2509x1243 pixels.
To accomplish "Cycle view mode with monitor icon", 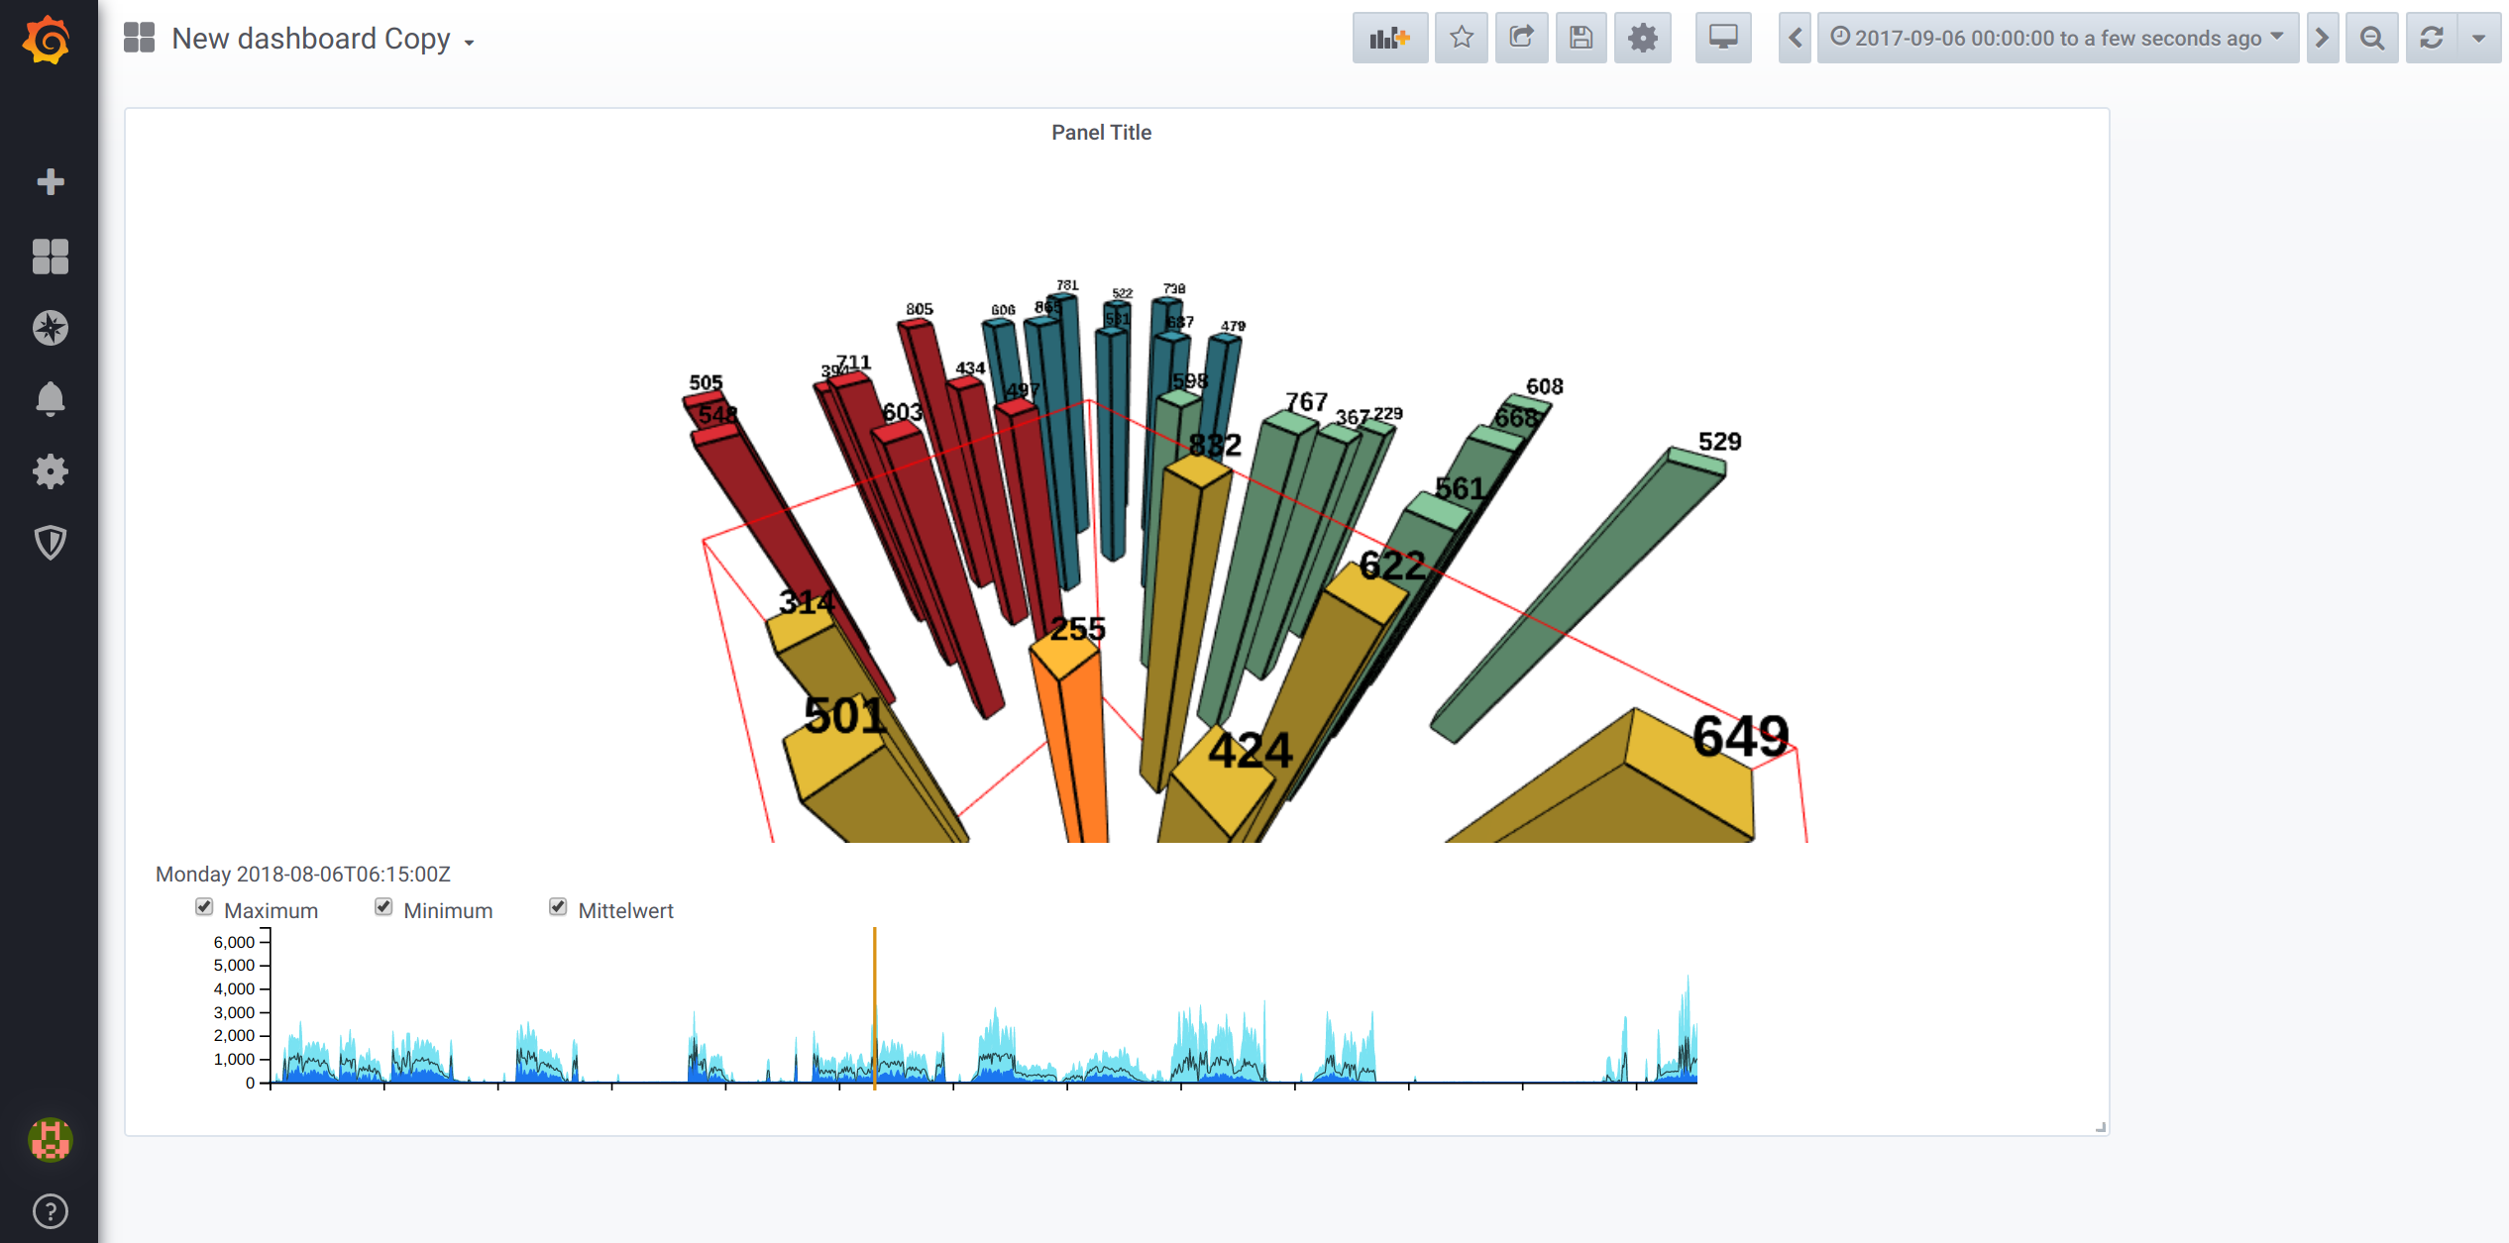I will click(x=1723, y=39).
